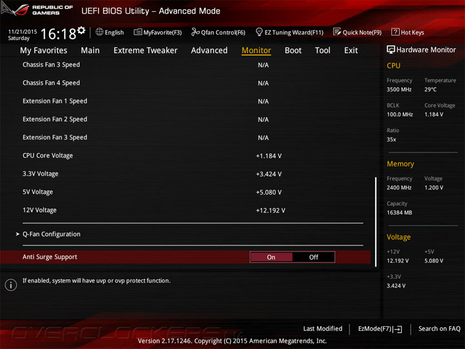This screenshot has width=465, height=349.
Task: Show Hot Keys question mark icon
Action: pos(395,32)
